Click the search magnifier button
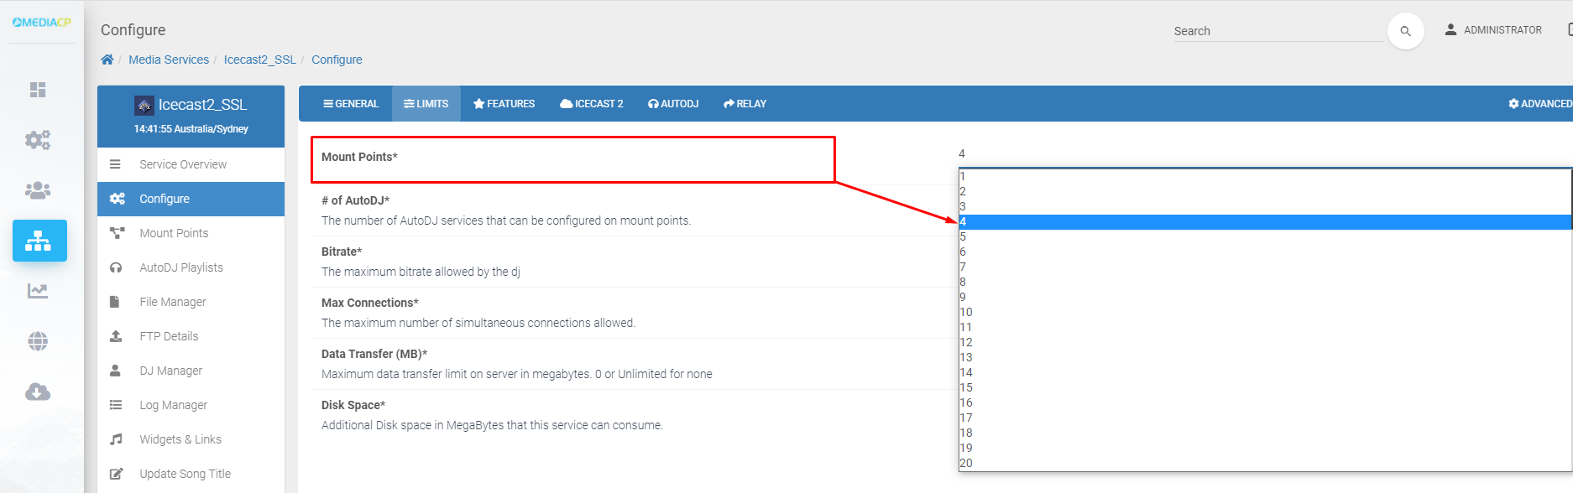Image resolution: width=1573 pixels, height=493 pixels. pyautogui.click(x=1406, y=31)
